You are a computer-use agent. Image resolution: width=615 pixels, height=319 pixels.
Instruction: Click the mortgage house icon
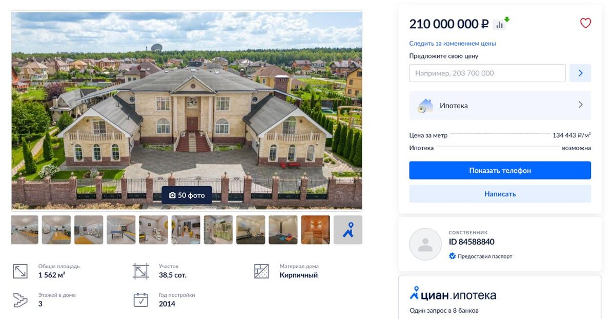425,106
